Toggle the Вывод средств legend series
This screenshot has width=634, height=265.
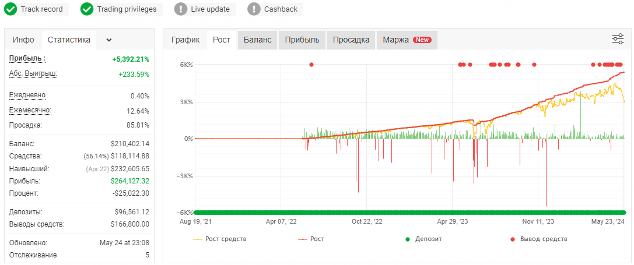[x=538, y=239]
